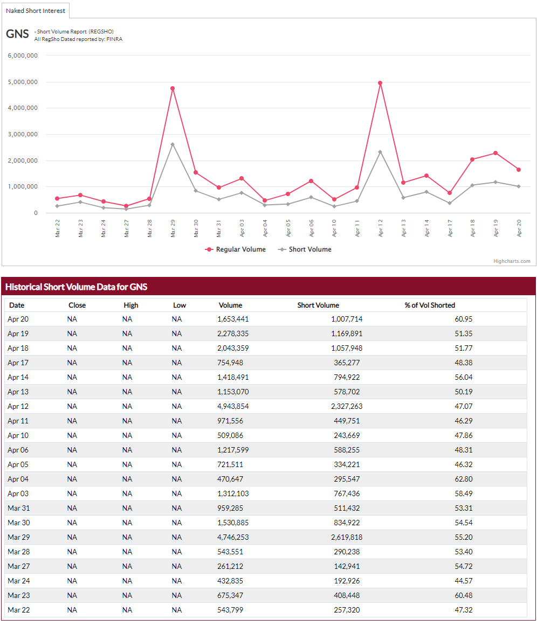Select short volume value 1,057,948
Image resolution: width=537 pixels, height=633 pixels.
347,348
